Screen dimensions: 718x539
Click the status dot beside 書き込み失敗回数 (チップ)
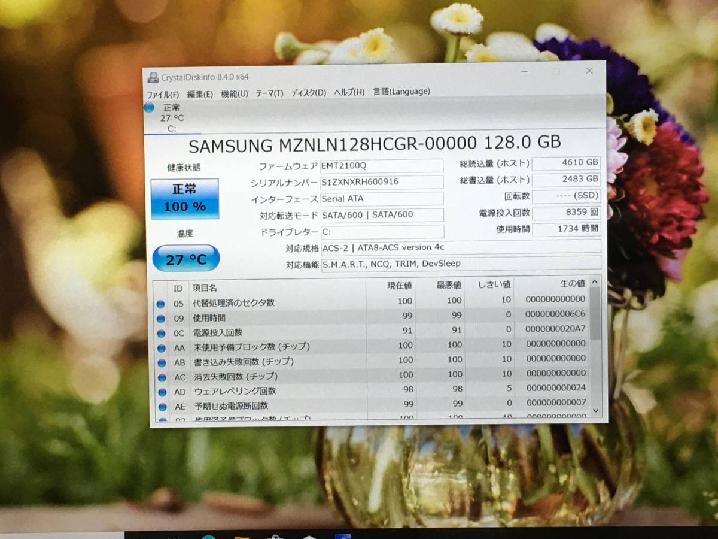coord(161,362)
